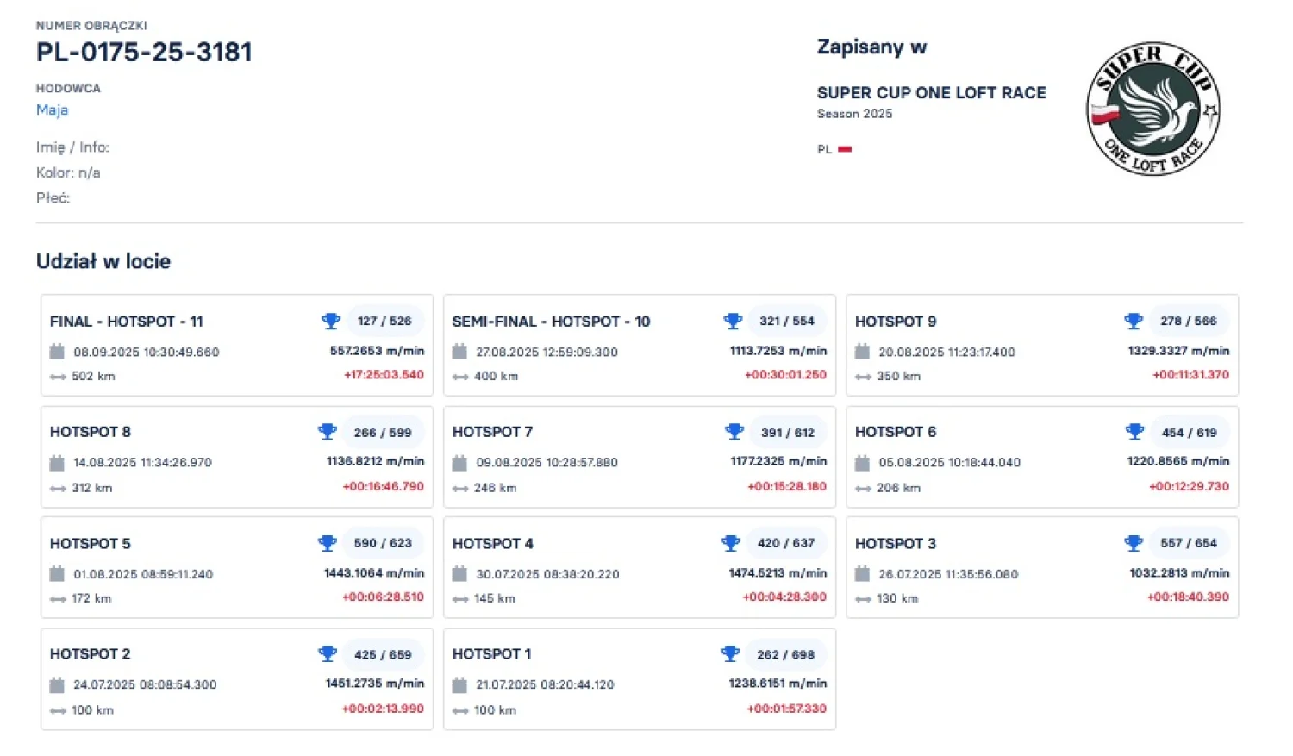Click the trophy icon on FINAL - HOTSPOT - 11
This screenshot has width=1293, height=756.
point(331,322)
